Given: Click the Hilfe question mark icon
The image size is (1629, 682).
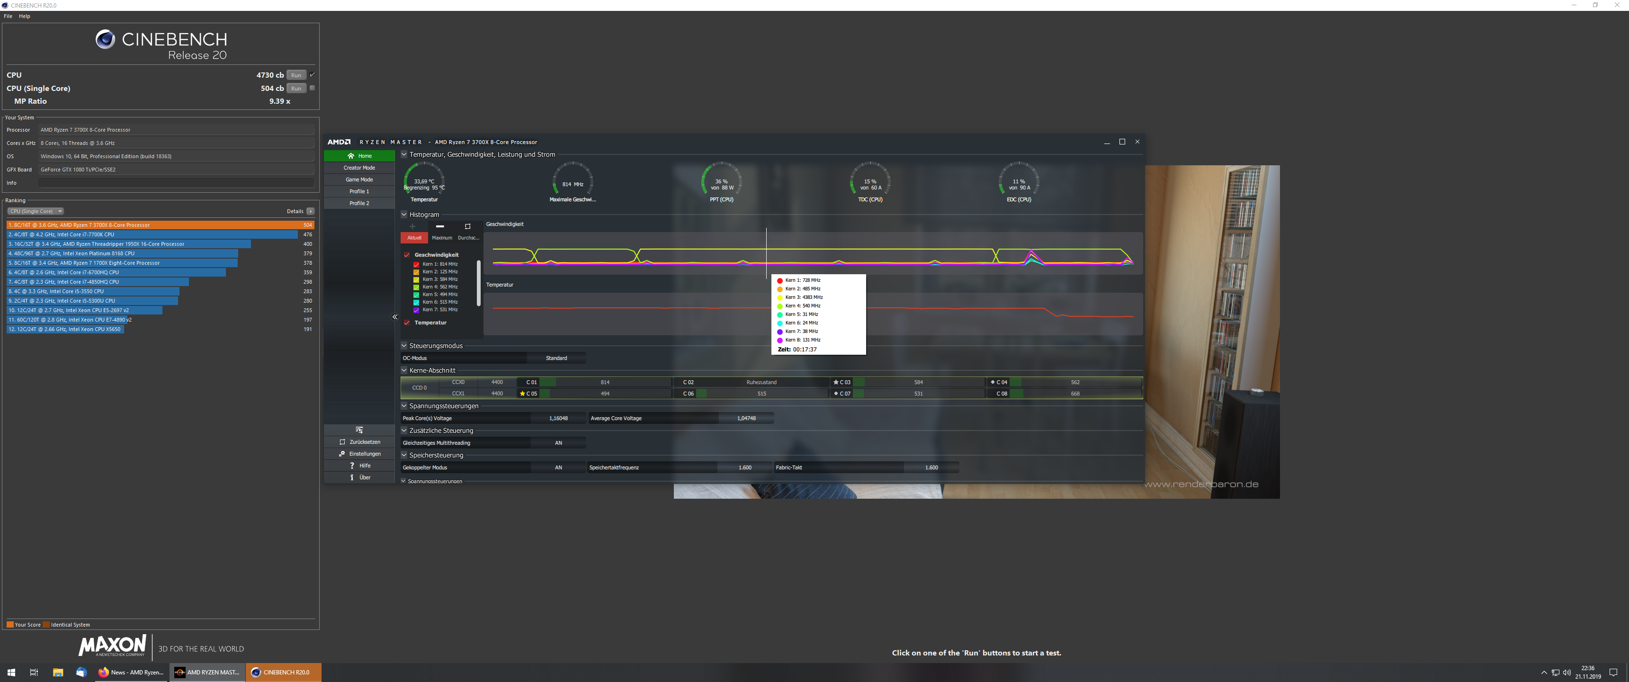Looking at the screenshot, I should tap(352, 465).
